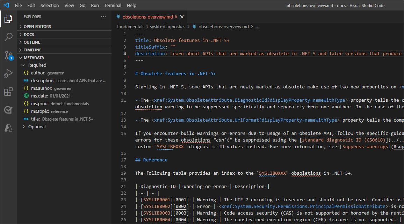Open the Edit menu
404x224 pixels.
(x=31, y=5)
